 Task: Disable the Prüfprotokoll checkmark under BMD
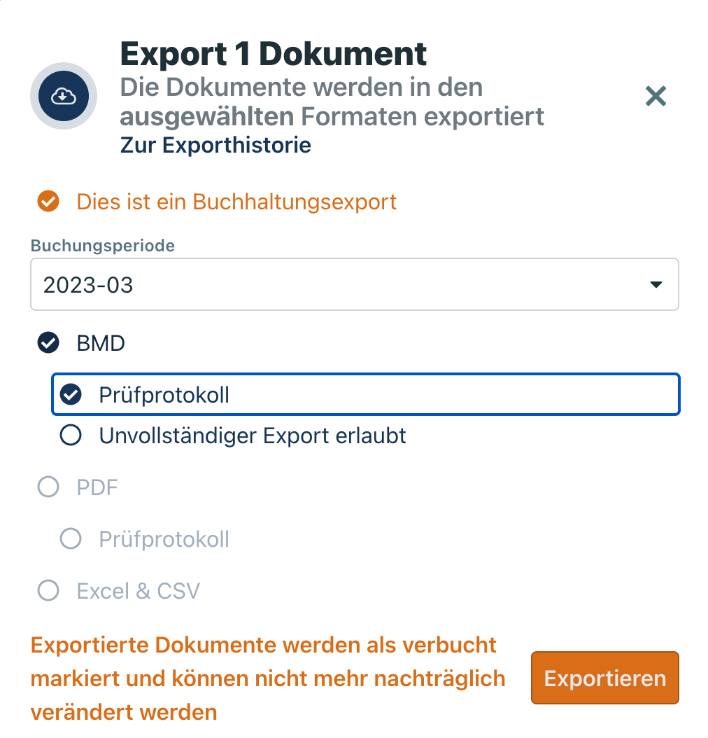(70, 395)
